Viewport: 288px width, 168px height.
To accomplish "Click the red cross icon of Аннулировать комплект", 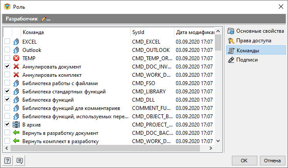I will tap(16, 75).
